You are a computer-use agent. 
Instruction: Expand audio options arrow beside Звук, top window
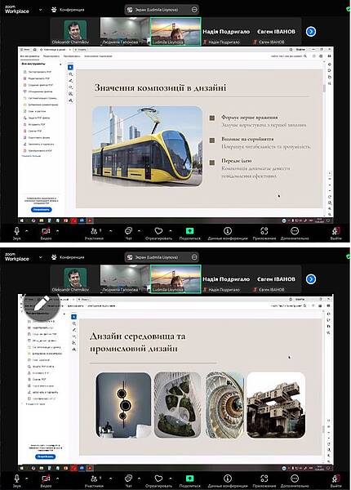27,231
